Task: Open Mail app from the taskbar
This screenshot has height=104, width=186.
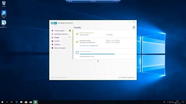Action: point(31,102)
